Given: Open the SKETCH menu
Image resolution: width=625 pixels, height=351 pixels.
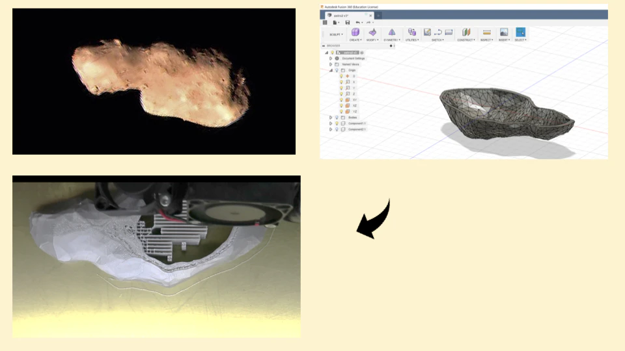Looking at the screenshot, I should tap(437, 40).
